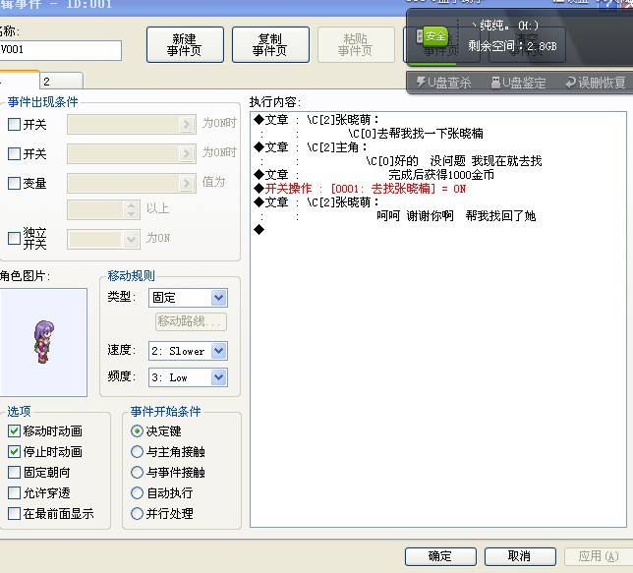
Task: Click the 移动路线... button
Action: point(191,321)
